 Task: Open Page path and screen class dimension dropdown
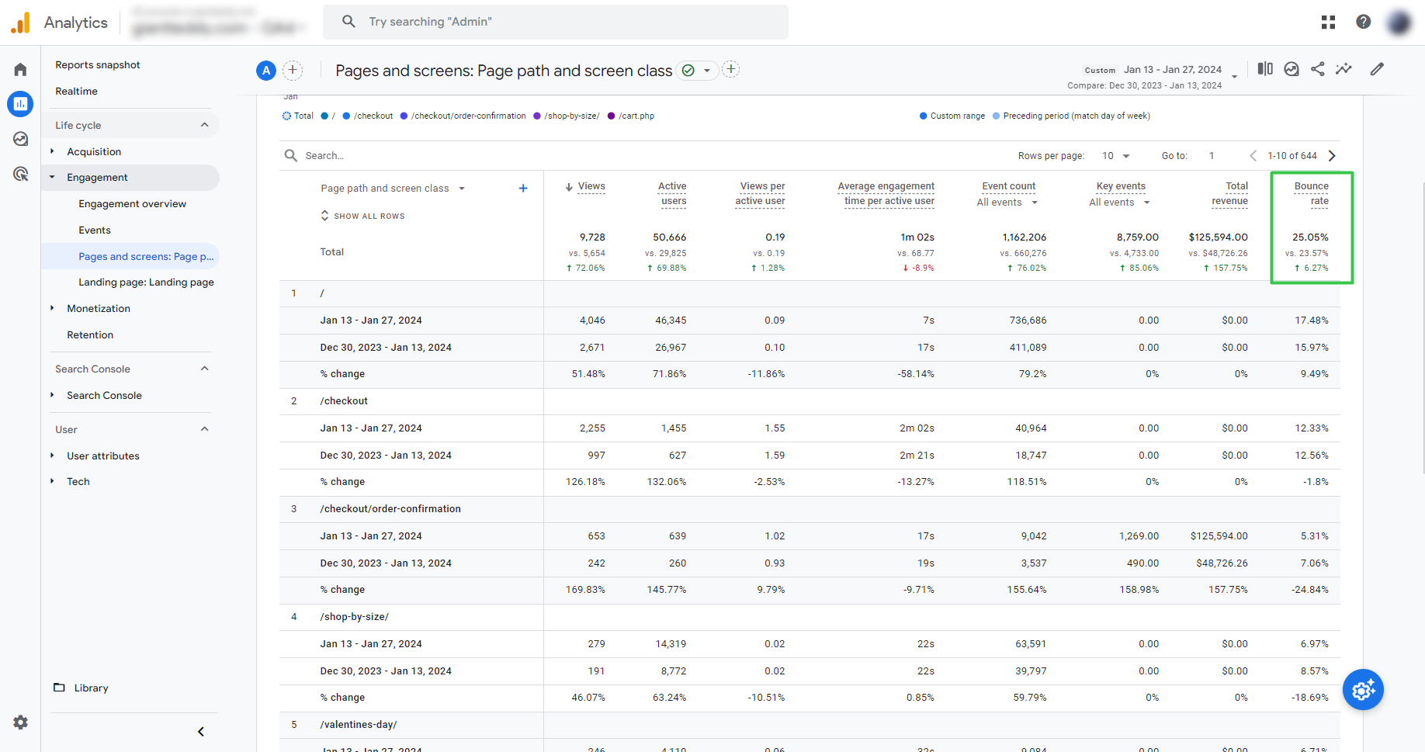393,189
